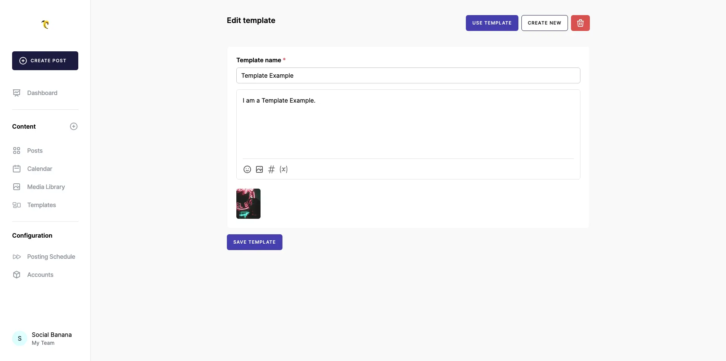Insert a variable with the (x) icon
Viewport: 726px width, 361px height.
[x=284, y=169]
